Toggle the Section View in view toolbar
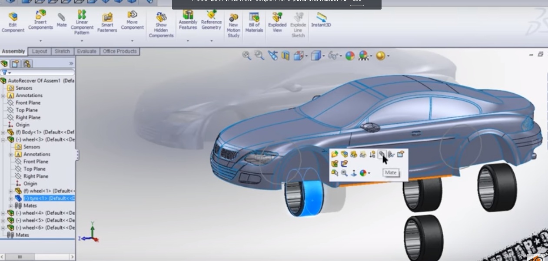Image resolution: width=548 pixels, height=261 pixels. pos(285,56)
